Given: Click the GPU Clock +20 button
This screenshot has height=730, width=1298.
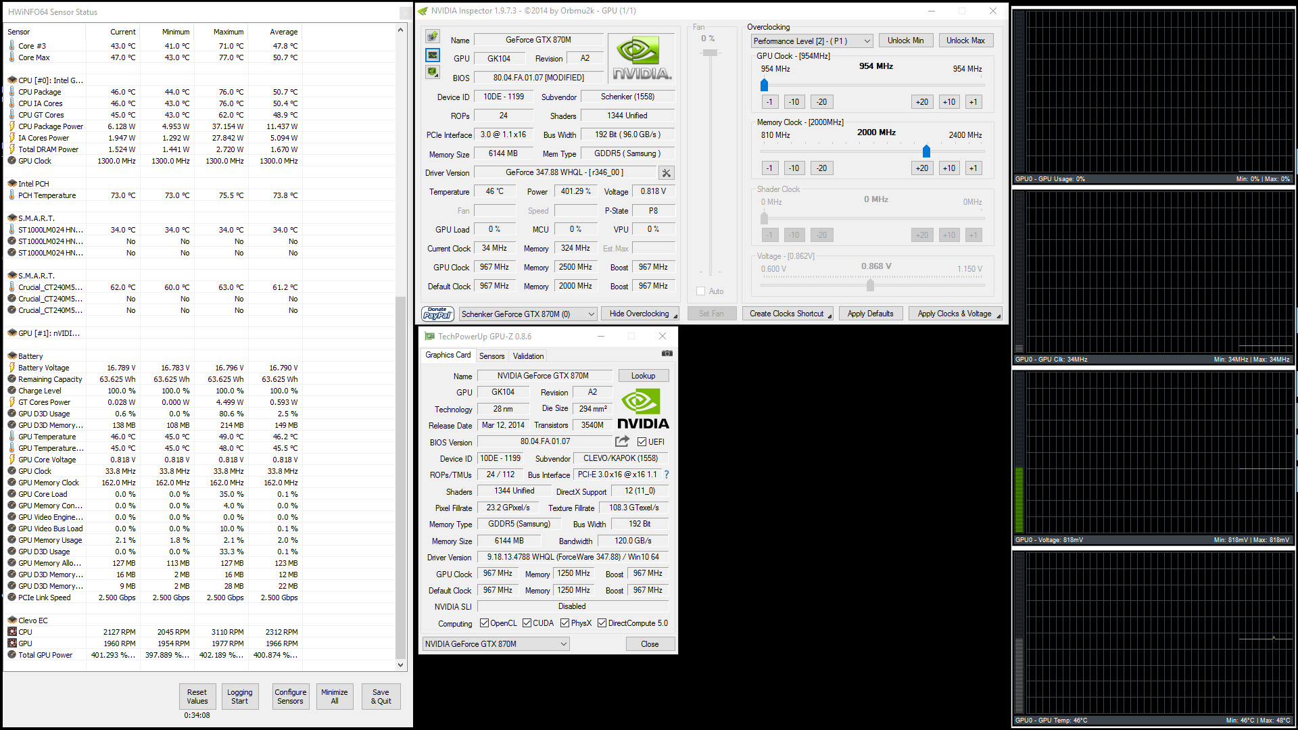Looking at the screenshot, I should pos(922,102).
